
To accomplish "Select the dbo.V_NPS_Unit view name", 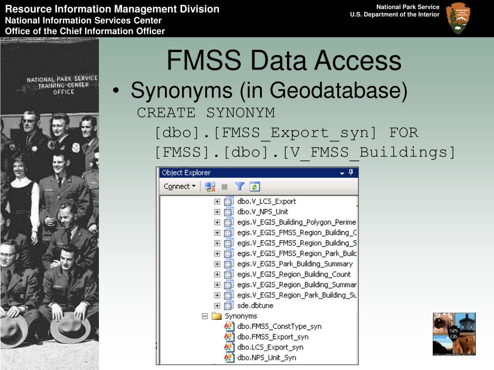I will pos(263,212).
